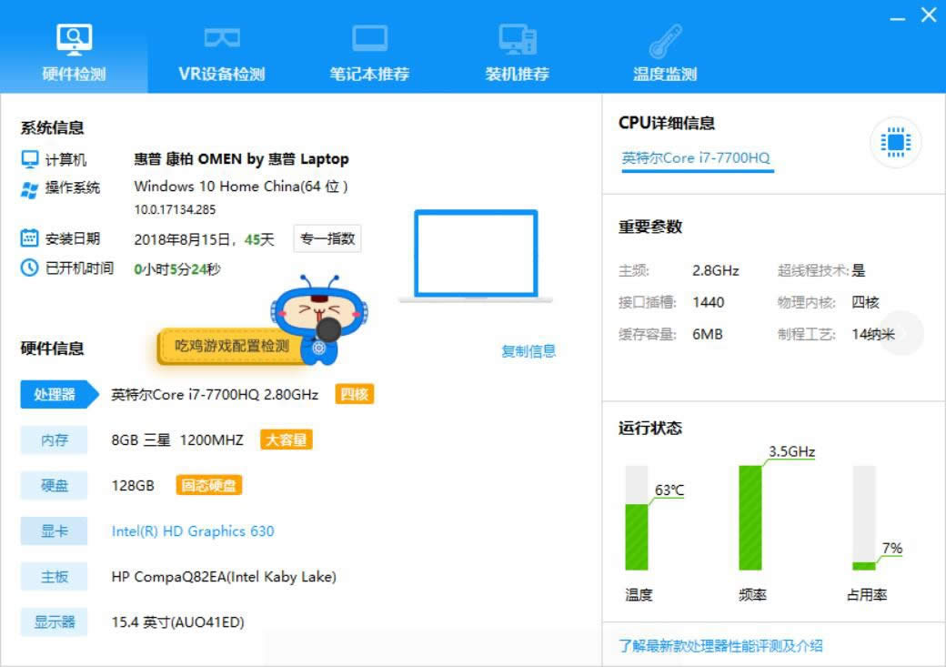Screen dimensions: 946x667
Task: Click the CPU chip icon
Action: [x=895, y=143]
